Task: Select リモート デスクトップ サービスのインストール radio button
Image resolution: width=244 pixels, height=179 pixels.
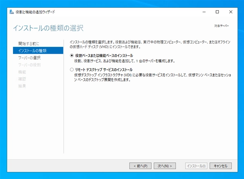Action: 72,70
